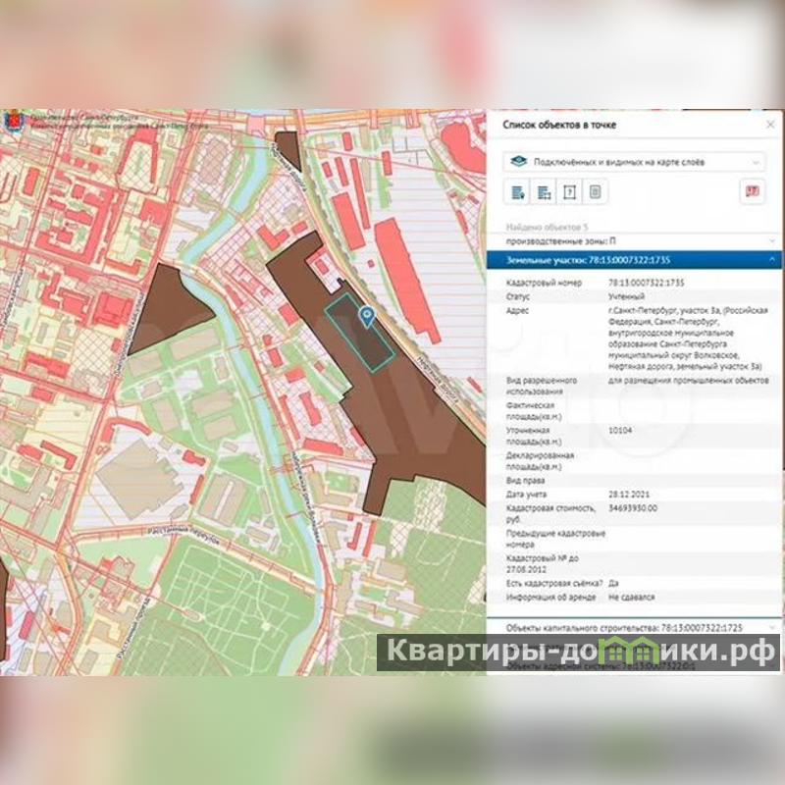Image resolution: width=785 pixels, height=785 pixels.
Task: Open the 'Подключённых и видимых на карте слоёв' dropdown
Action: (634, 161)
